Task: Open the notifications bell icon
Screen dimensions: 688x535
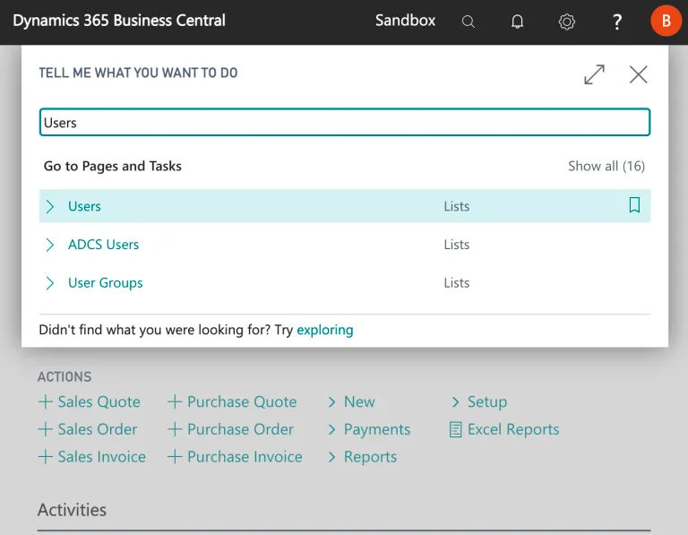Action: point(517,22)
